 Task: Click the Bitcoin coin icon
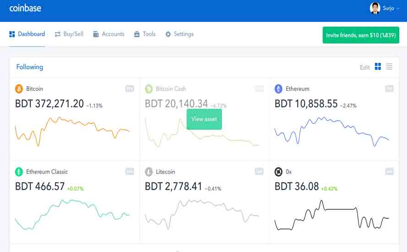[19, 89]
